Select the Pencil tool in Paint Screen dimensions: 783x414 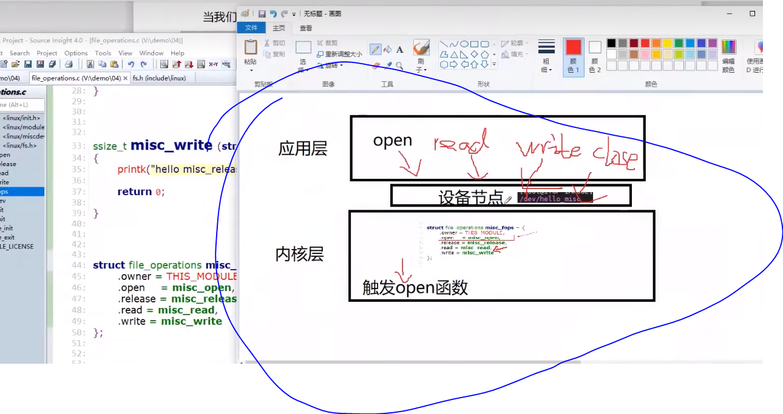(x=375, y=50)
